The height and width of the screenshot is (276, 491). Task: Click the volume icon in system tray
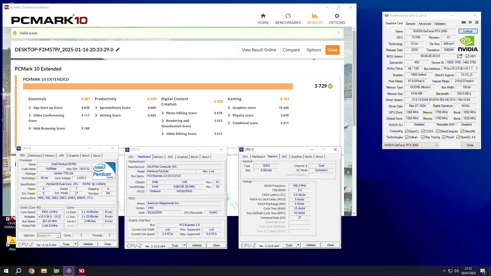click(x=456, y=271)
